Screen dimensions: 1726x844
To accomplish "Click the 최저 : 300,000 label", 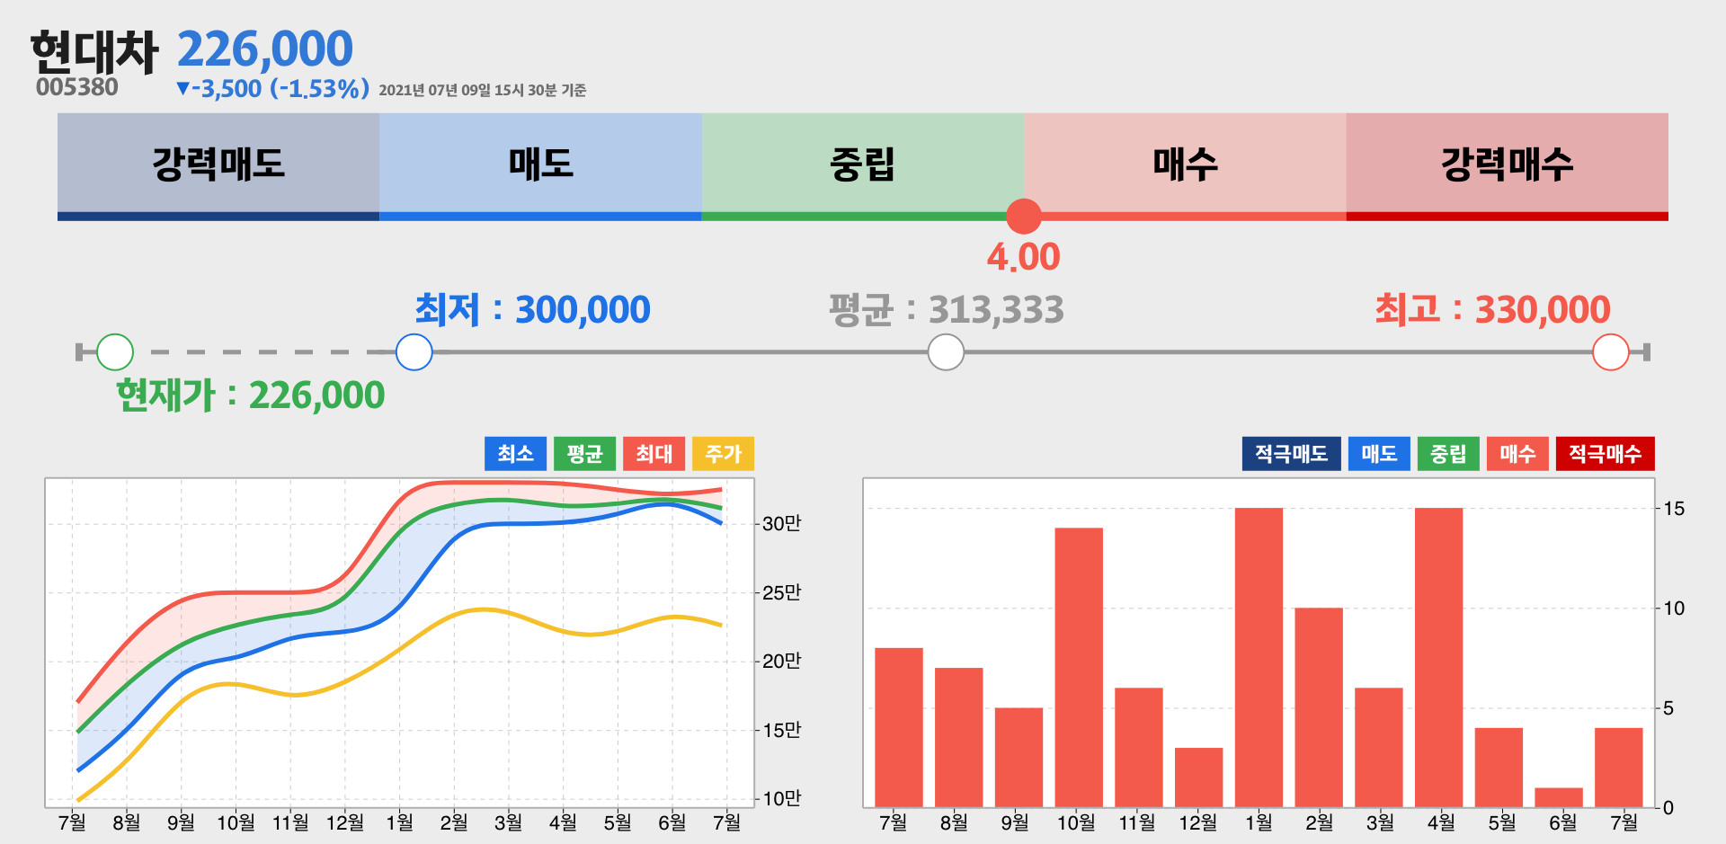I will pos(532,310).
